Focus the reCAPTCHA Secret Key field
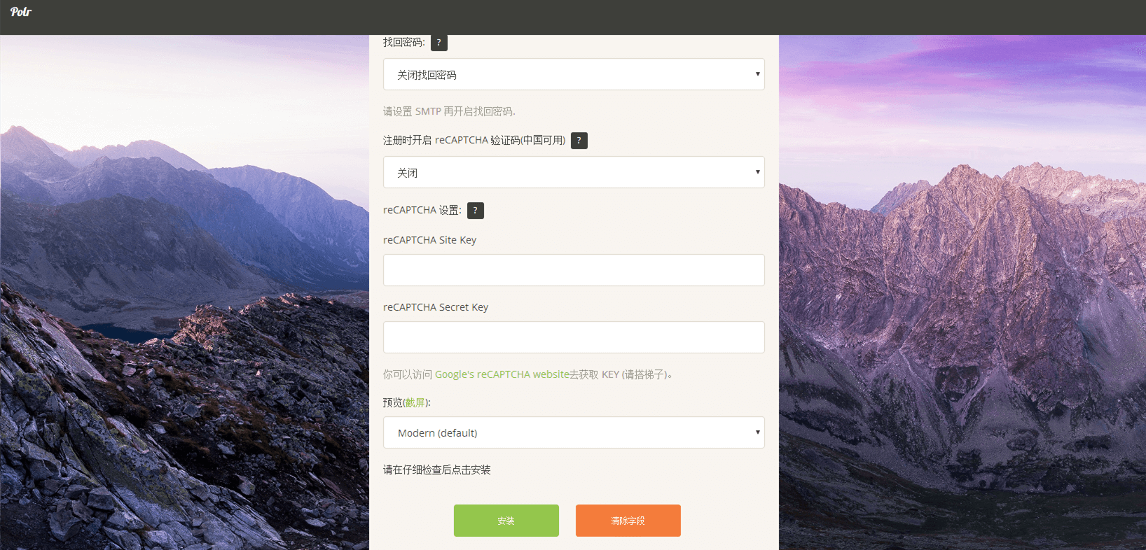 tap(574, 337)
